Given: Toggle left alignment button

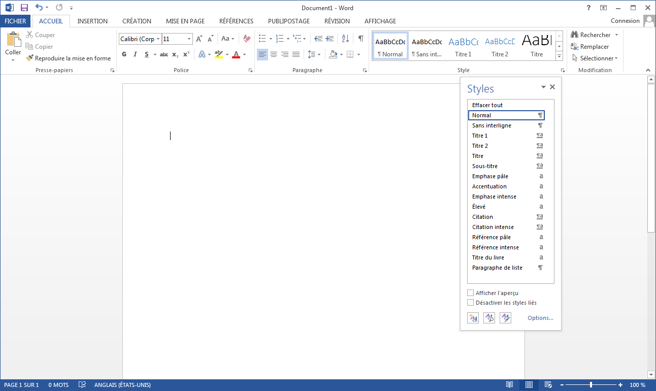Looking at the screenshot, I should click(263, 54).
